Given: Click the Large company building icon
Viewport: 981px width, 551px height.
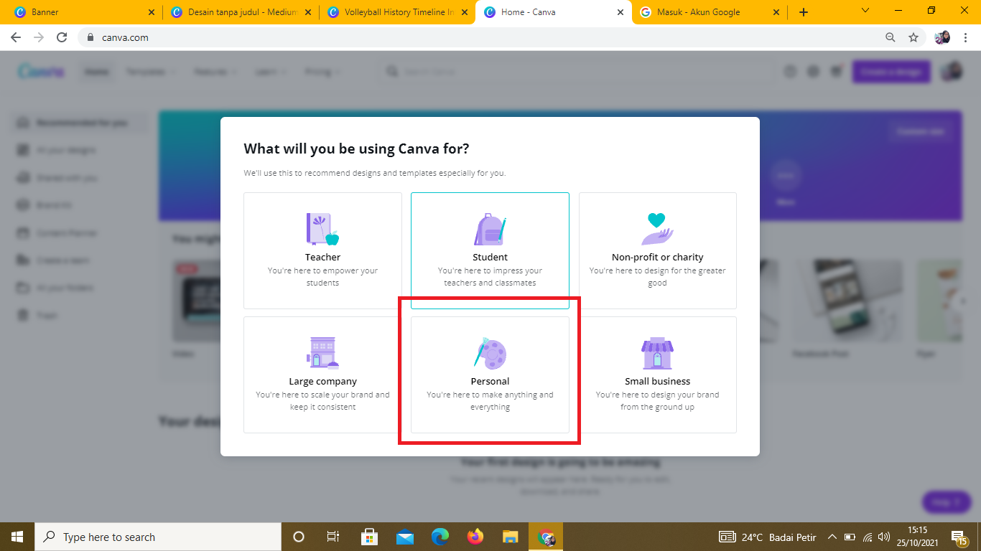Looking at the screenshot, I should click(x=322, y=353).
